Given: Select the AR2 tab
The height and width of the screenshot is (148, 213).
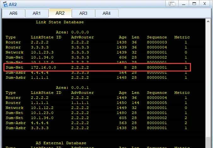Looking at the screenshot, I should pyautogui.click(x=60, y=13).
